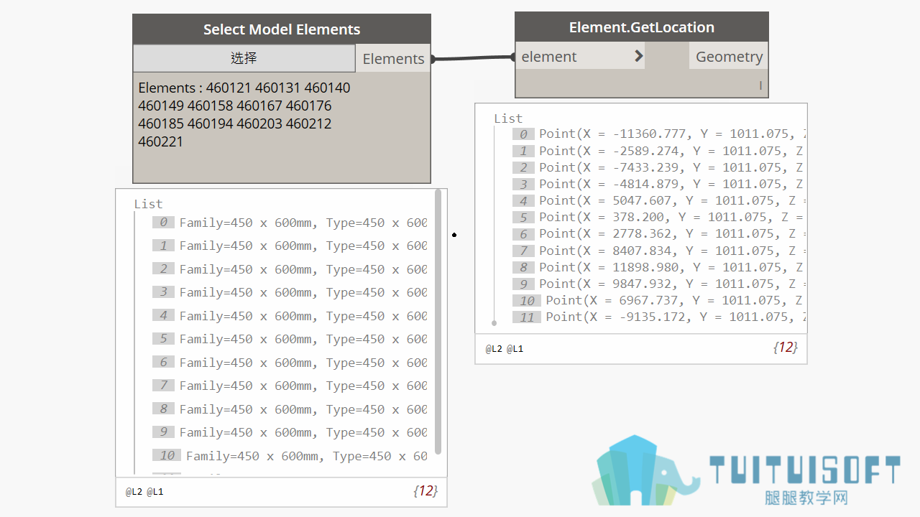
Task: Select the Select Model Elements node title bar
Action: [x=282, y=29]
